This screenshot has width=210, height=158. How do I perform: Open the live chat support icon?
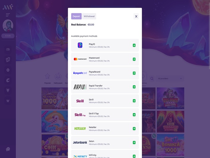8,149
